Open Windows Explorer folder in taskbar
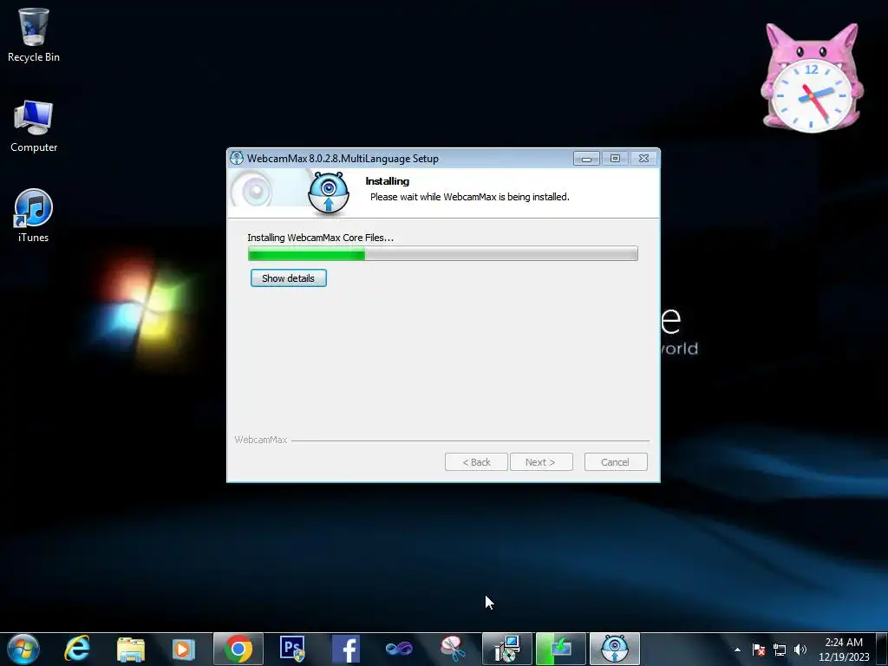This screenshot has width=888, height=666. 130,649
